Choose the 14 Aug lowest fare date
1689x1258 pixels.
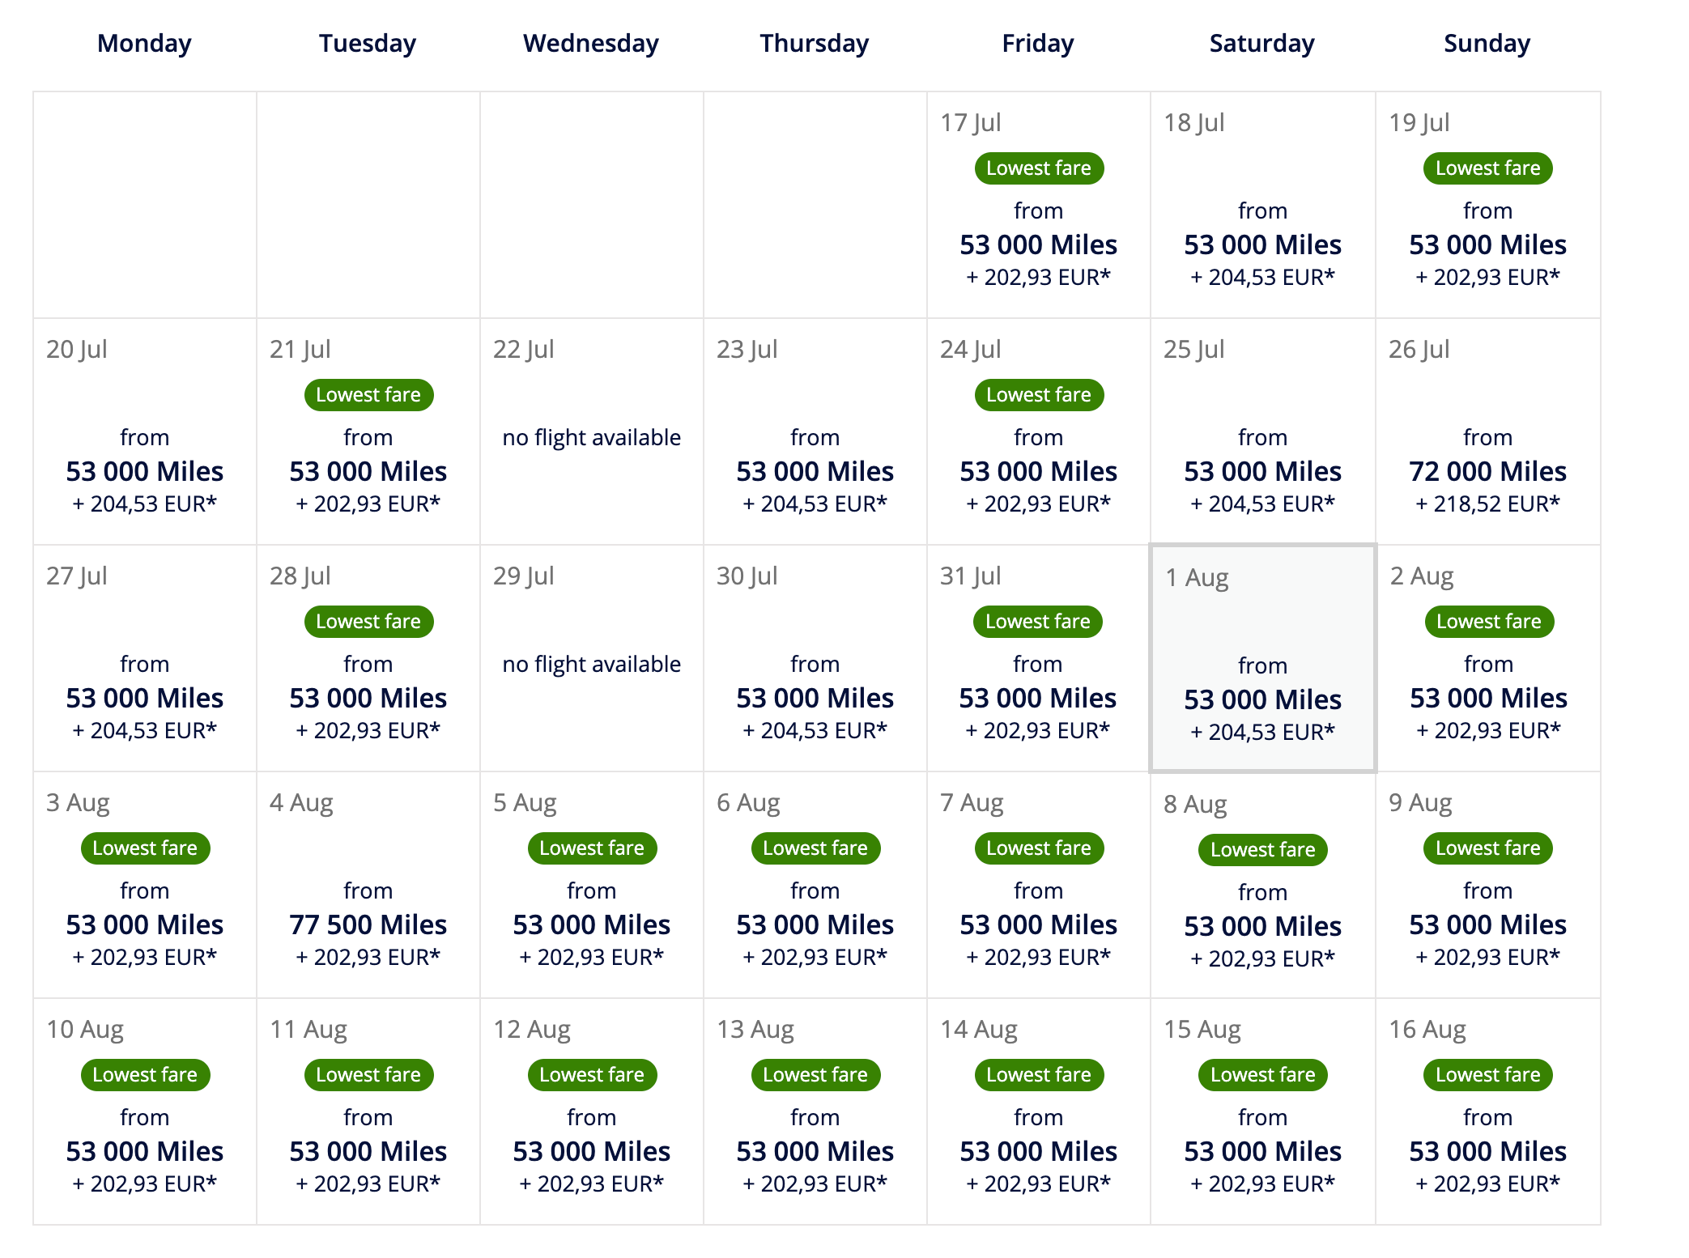click(1038, 1112)
